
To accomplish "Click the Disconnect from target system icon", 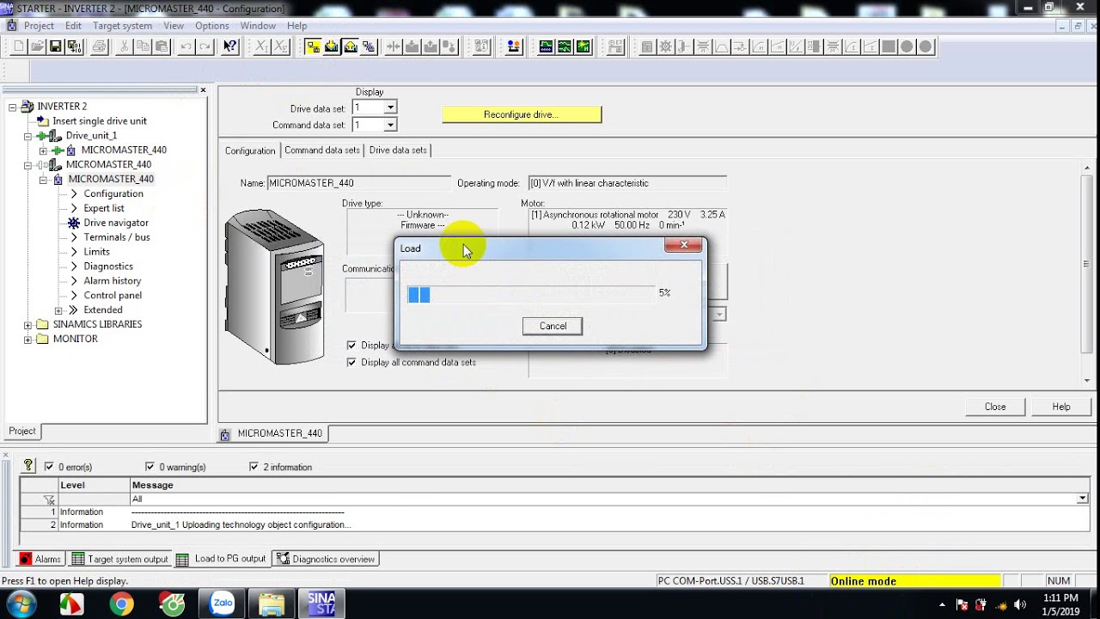I will [369, 46].
